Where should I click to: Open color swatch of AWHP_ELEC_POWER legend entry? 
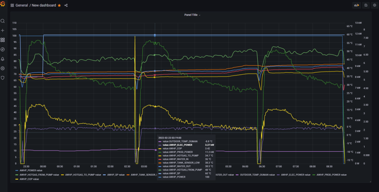click(278, 175)
